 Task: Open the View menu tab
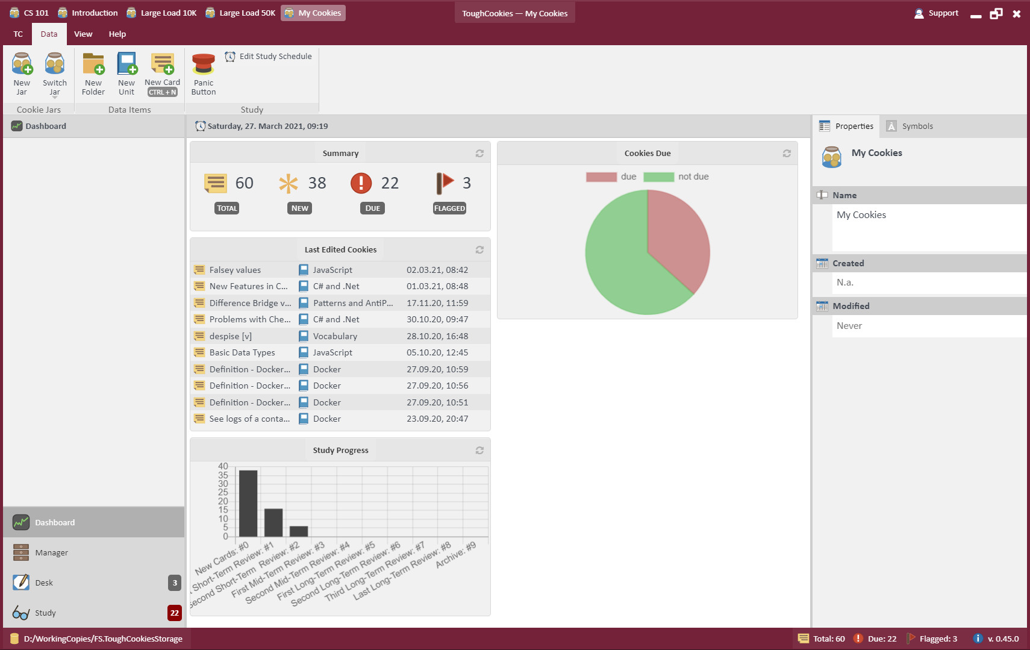[83, 34]
